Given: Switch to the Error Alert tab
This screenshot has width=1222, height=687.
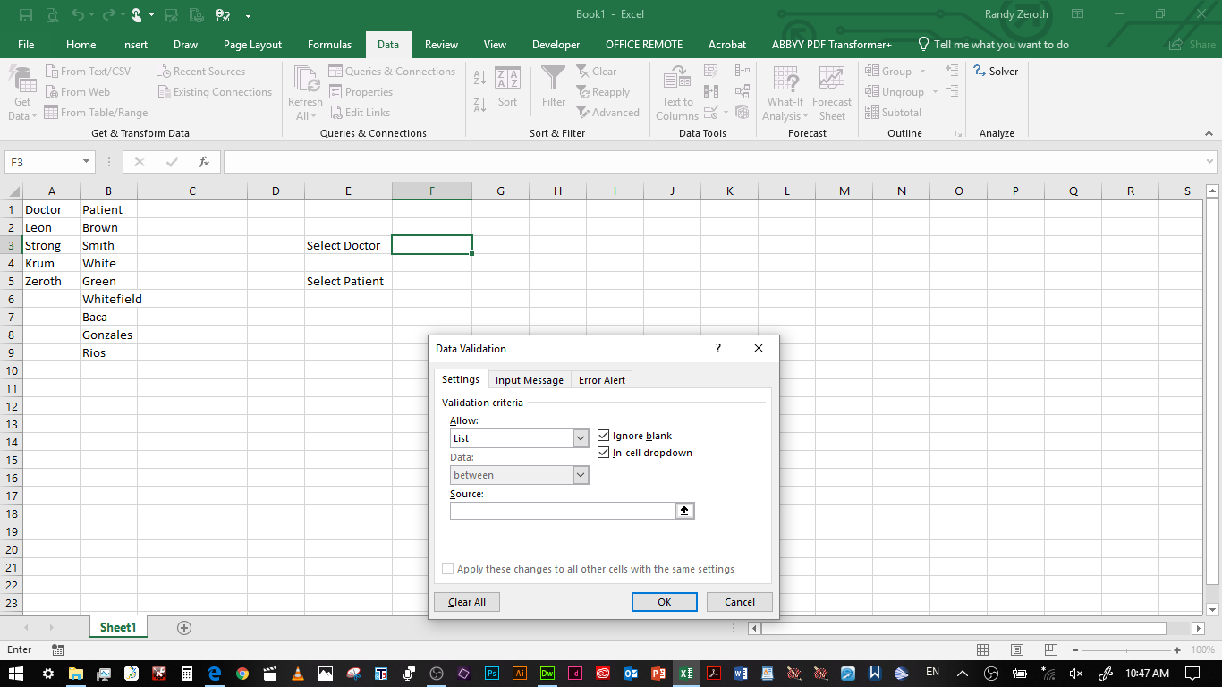Looking at the screenshot, I should coord(601,379).
